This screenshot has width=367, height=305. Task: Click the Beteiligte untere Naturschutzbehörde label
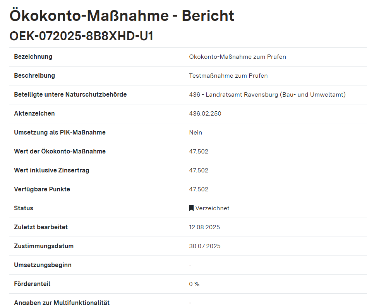pos(70,95)
